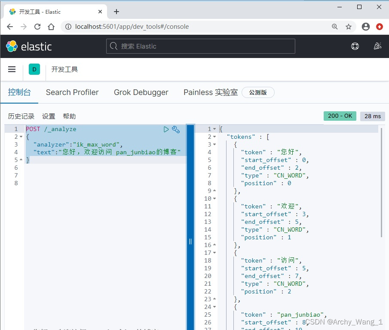Switch to the Search Profiler tab

click(72, 92)
